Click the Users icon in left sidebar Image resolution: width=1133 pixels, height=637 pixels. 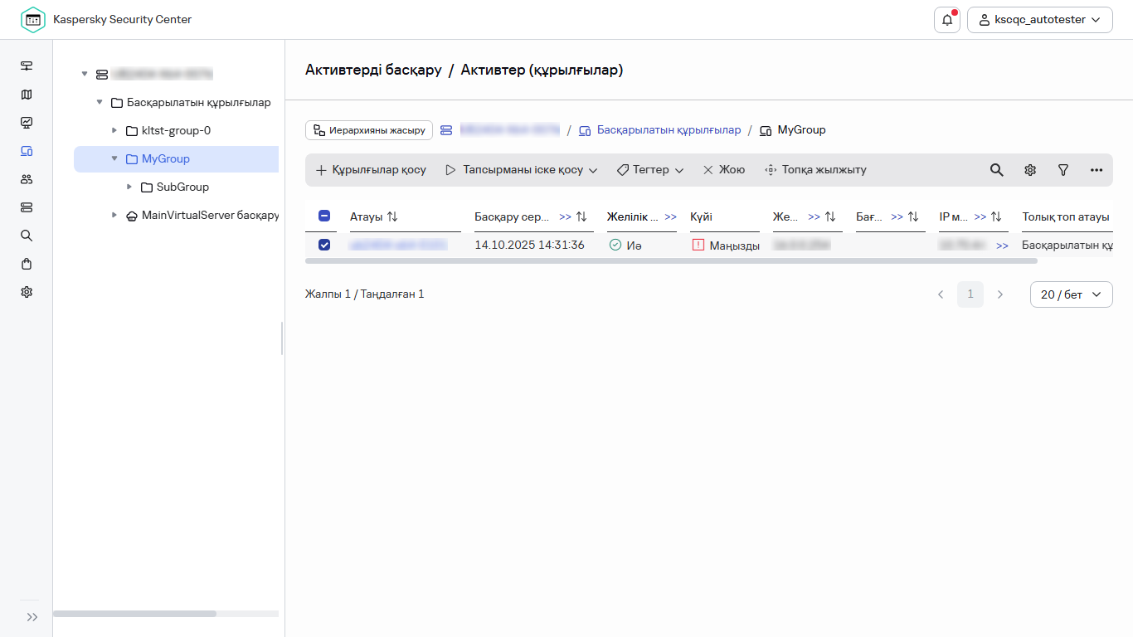tap(27, 179)
